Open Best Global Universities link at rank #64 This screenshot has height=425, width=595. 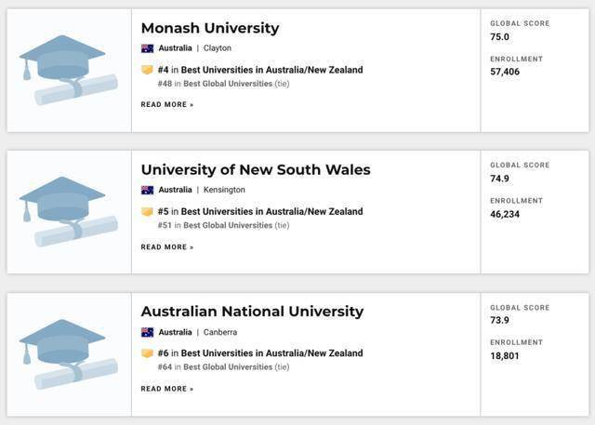[228, 367]
